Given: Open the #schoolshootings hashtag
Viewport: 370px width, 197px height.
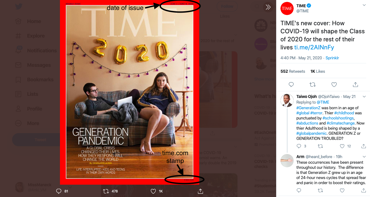Looking at the screenshot, I should click(x=339, y=118).
